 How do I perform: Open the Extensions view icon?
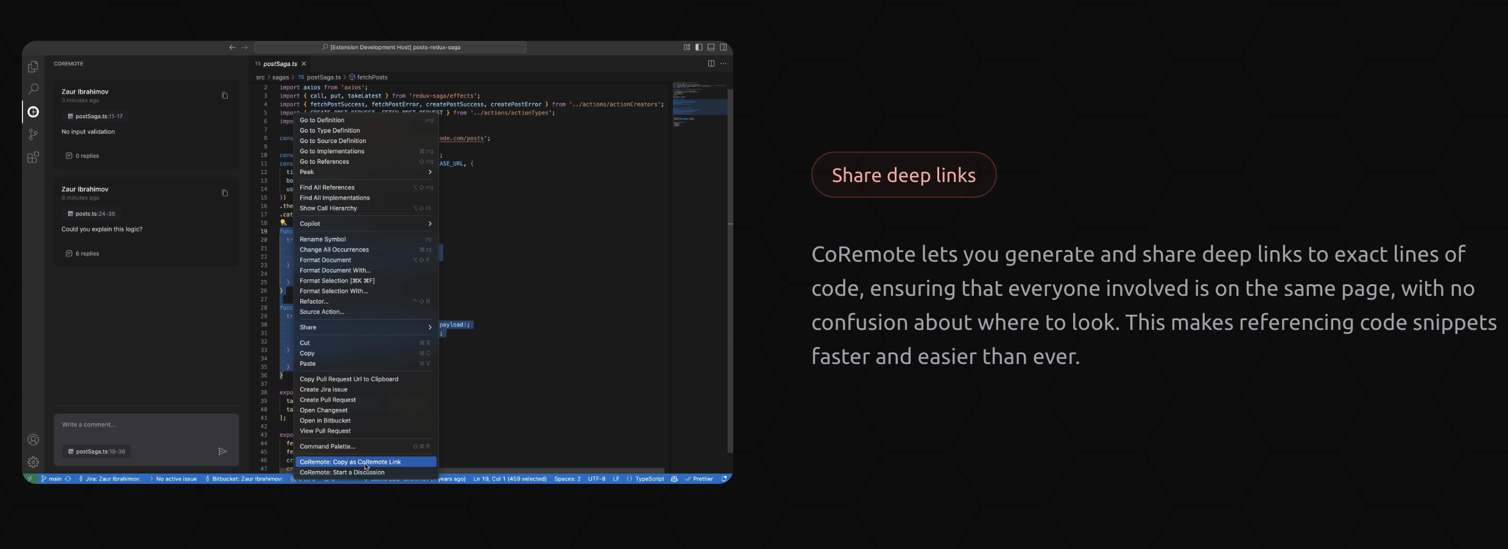[x=33, y=157]
